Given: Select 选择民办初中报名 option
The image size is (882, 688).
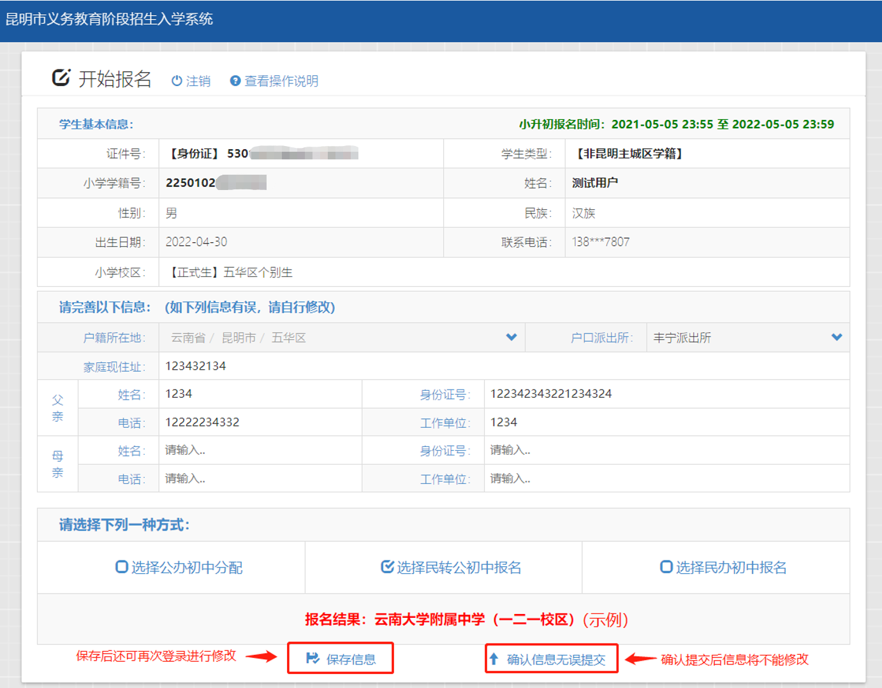Looking at the screenshot, I should tap(666, 567).
